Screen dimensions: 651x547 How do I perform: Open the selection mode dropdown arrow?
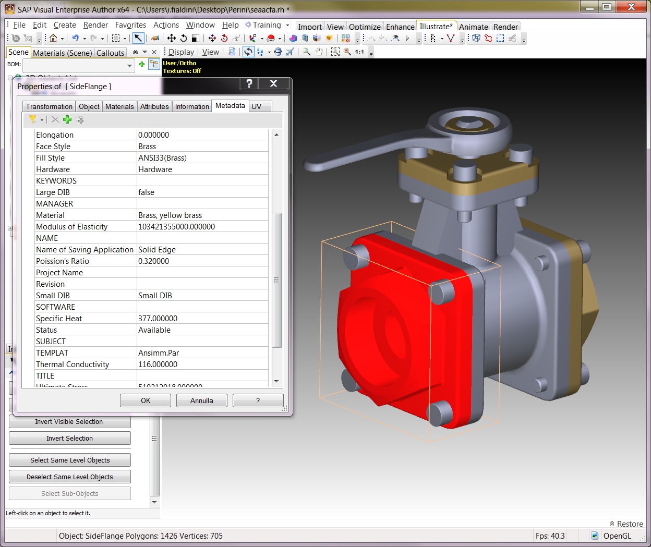point(125,39)
